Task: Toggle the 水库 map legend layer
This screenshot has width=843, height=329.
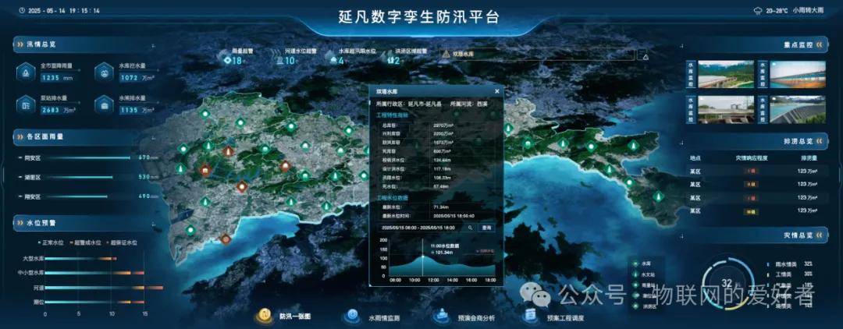Action: (x=642, y=264)
